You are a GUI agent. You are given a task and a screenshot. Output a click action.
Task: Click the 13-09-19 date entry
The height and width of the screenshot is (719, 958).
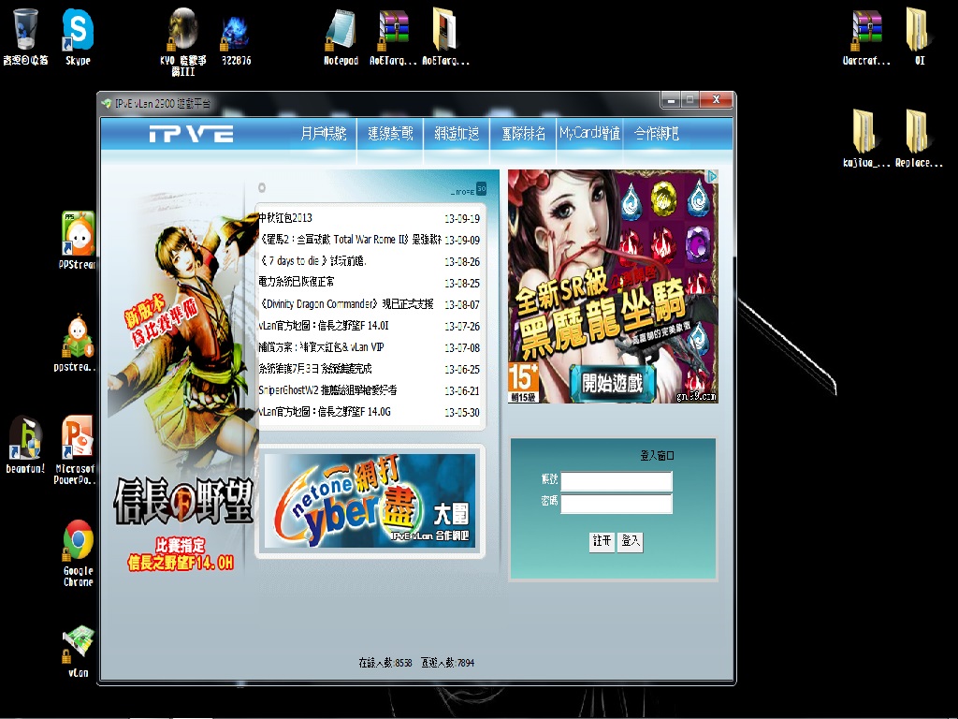462,218
